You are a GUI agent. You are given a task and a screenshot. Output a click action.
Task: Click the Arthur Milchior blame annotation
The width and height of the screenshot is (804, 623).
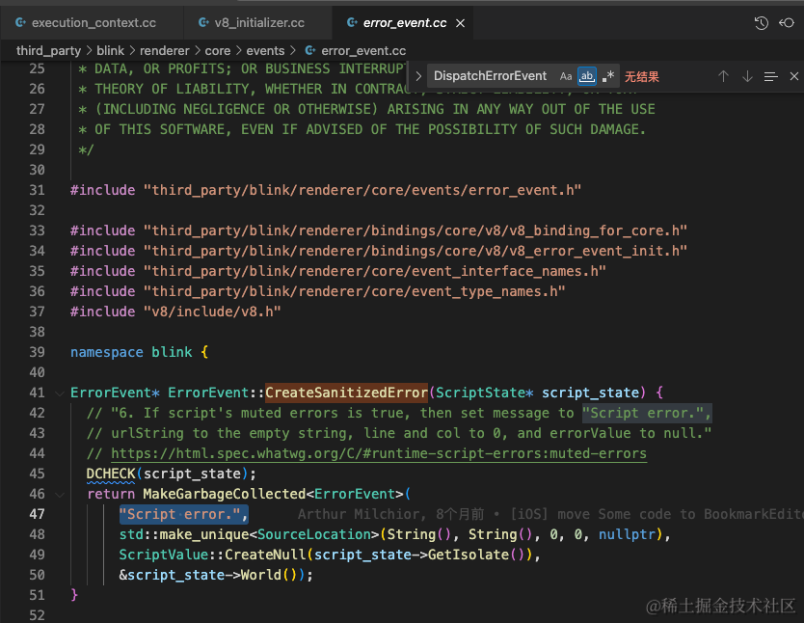550,514
